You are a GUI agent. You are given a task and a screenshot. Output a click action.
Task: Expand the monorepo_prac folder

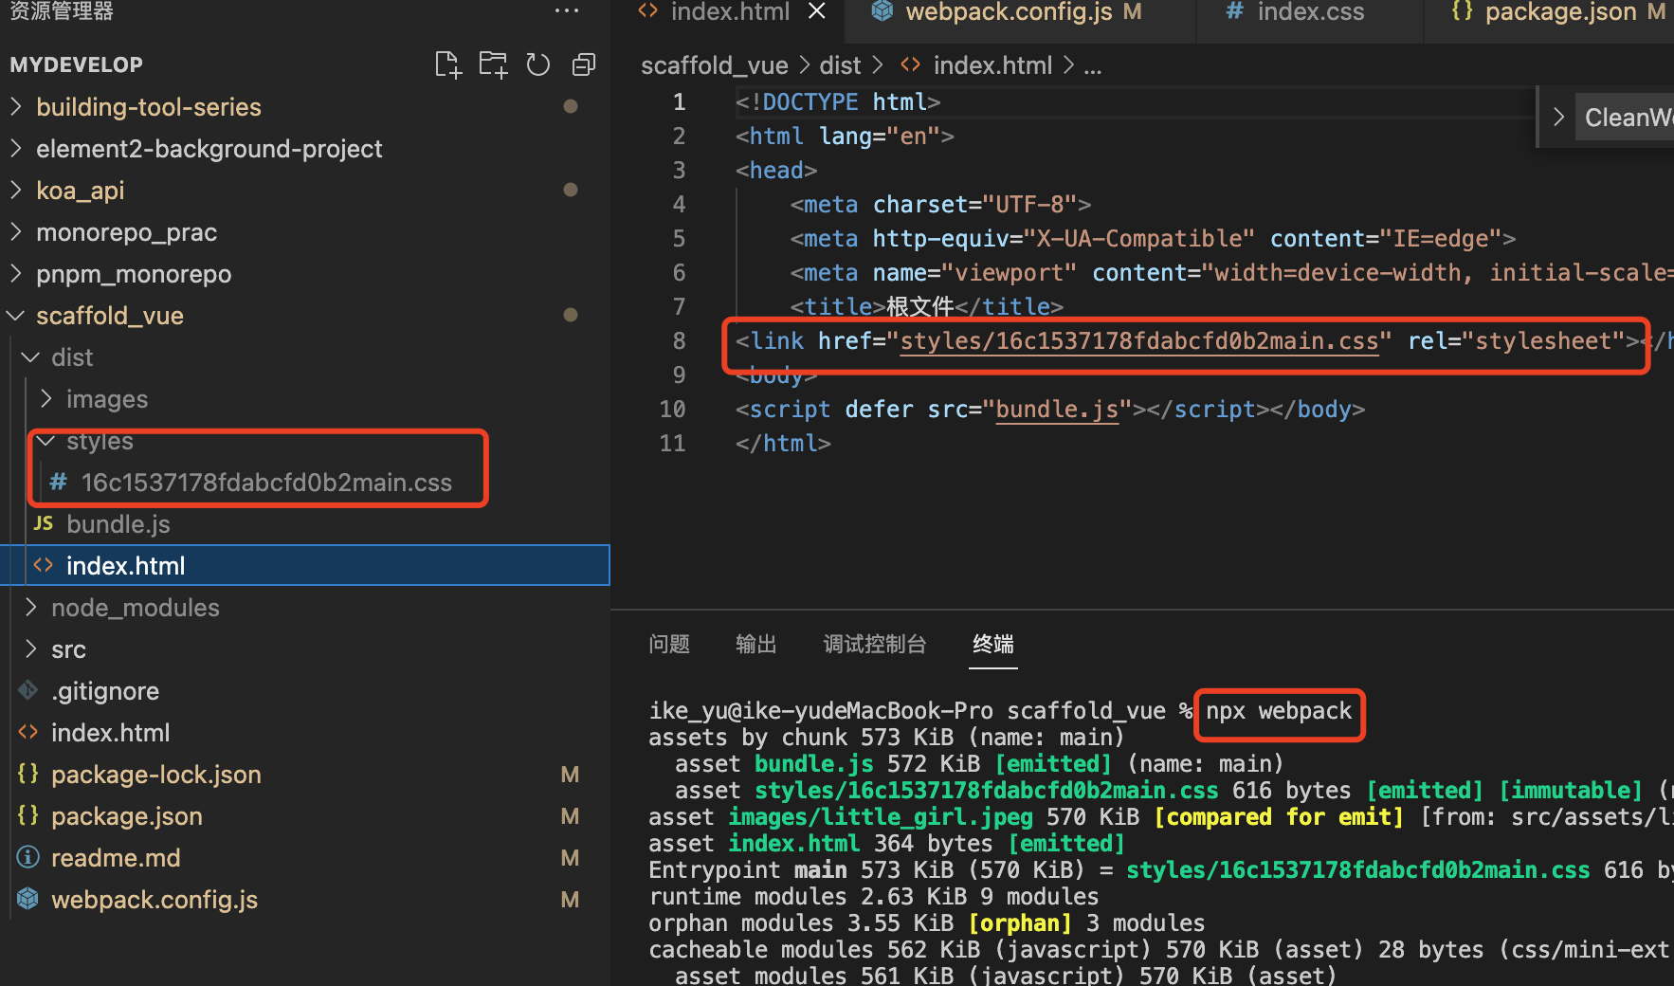point(126,232)
